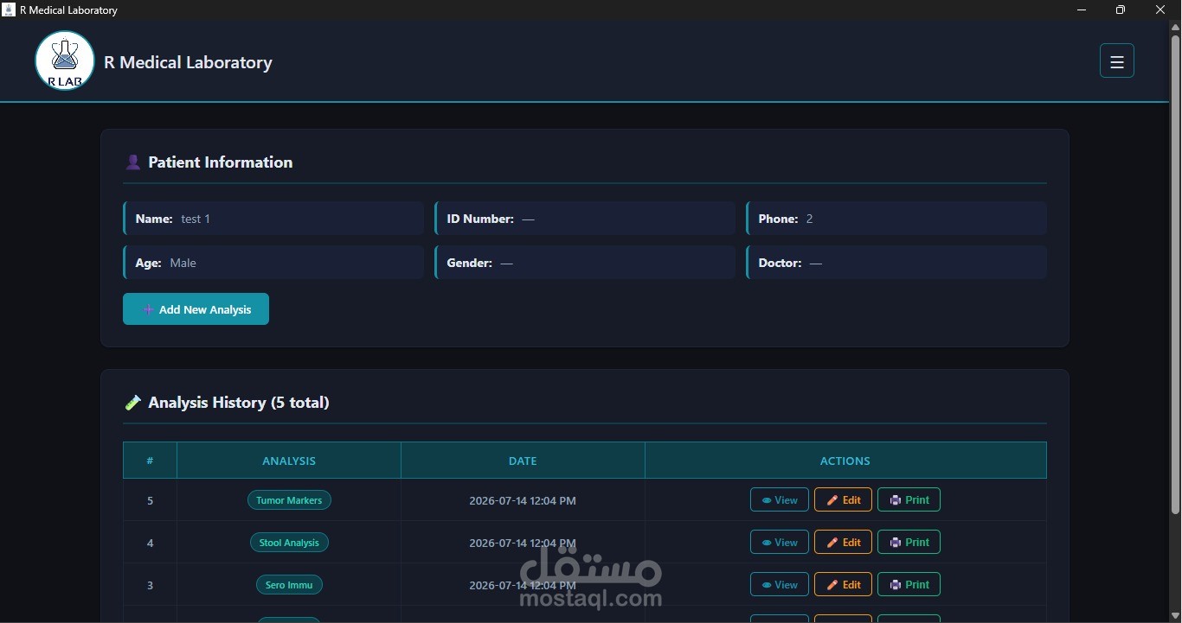Screen dimensions: 1182x623
Task: Click the R LAB logo
Action: pos(65,60)
